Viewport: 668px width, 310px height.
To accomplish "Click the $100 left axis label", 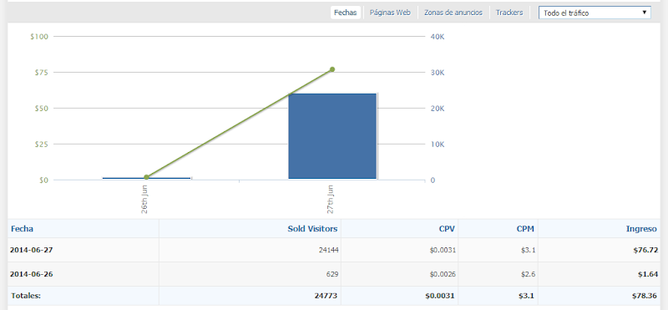I will pos(39,37).
